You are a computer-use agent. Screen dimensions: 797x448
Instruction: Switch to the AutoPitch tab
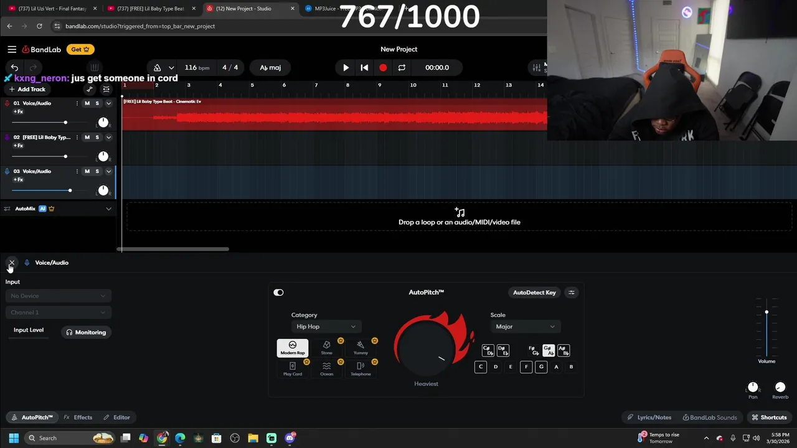[32, 418]
